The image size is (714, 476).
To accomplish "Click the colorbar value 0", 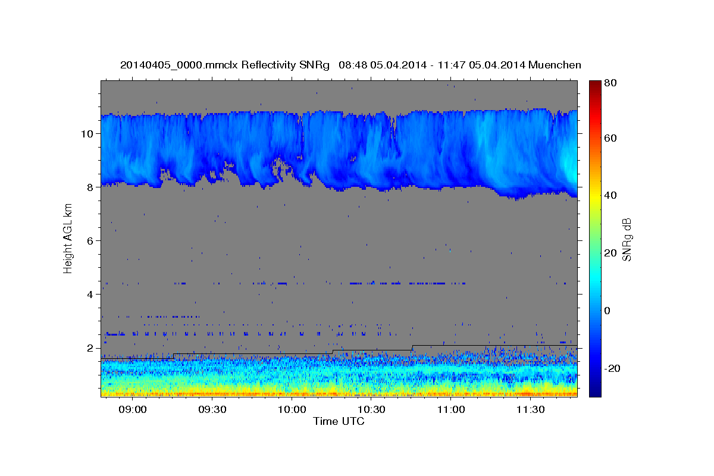I will [x=607, y=311].
